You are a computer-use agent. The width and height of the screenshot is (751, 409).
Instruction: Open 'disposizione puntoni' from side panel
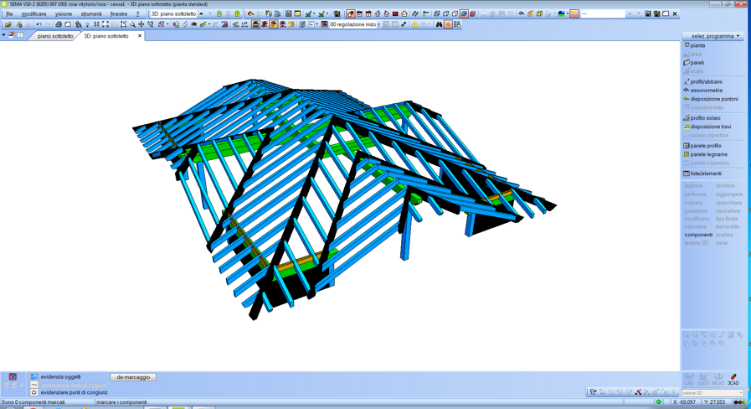tap(713, 99)
